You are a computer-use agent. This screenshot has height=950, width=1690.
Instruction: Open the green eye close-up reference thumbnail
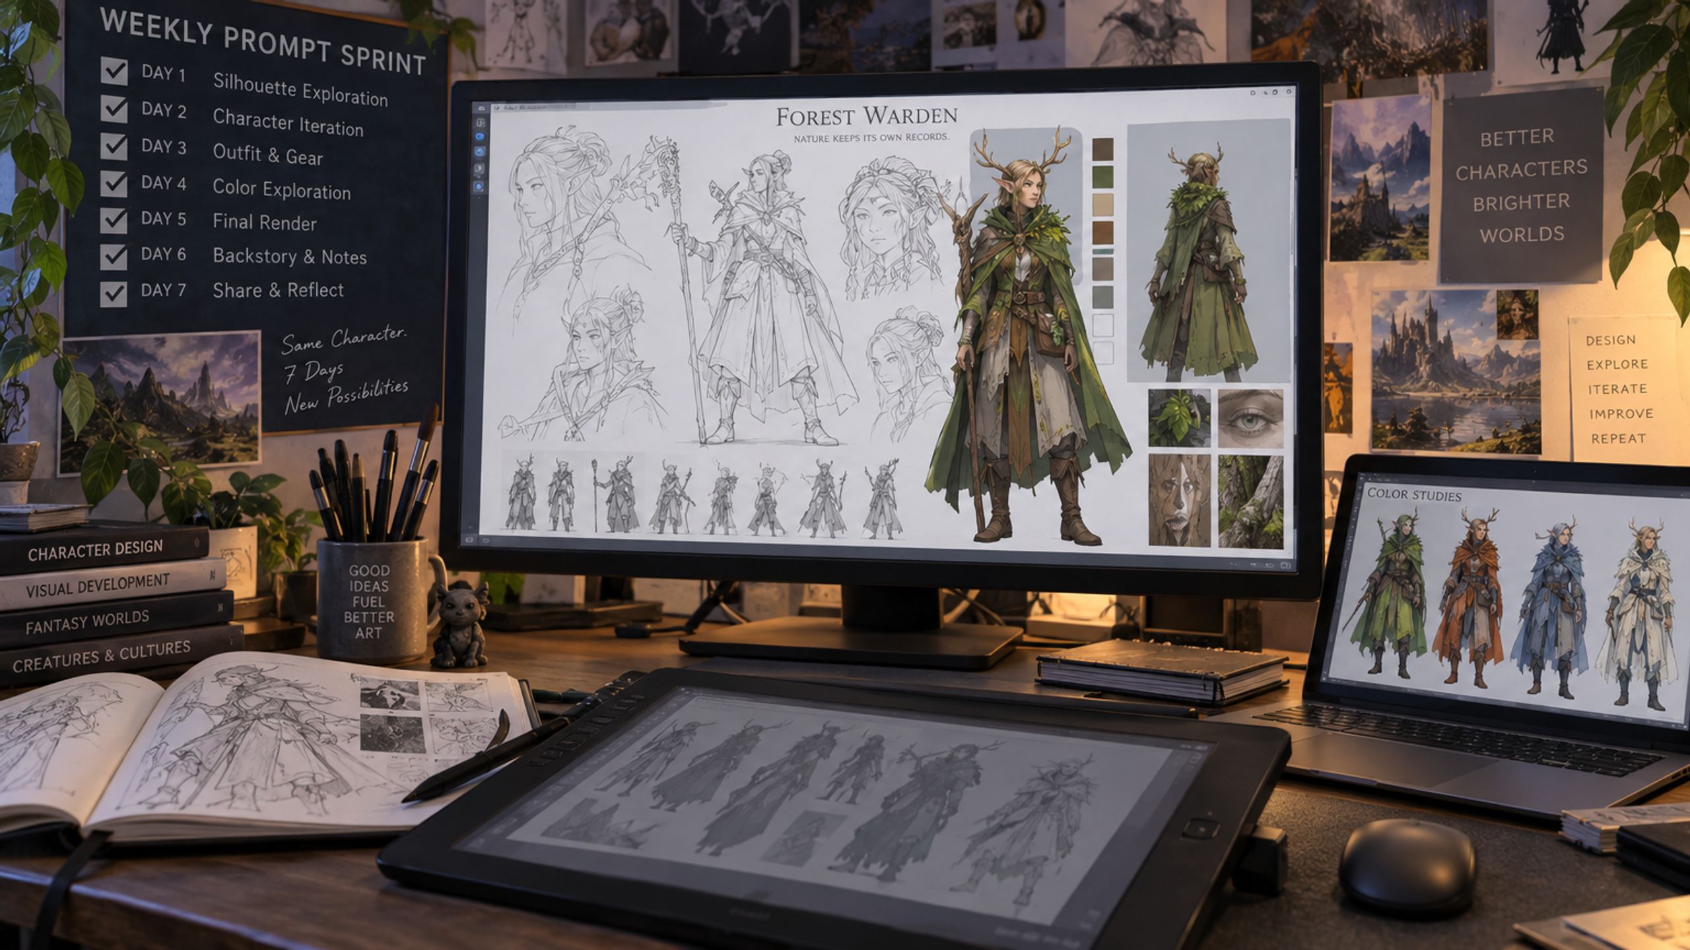(1250, 418)
